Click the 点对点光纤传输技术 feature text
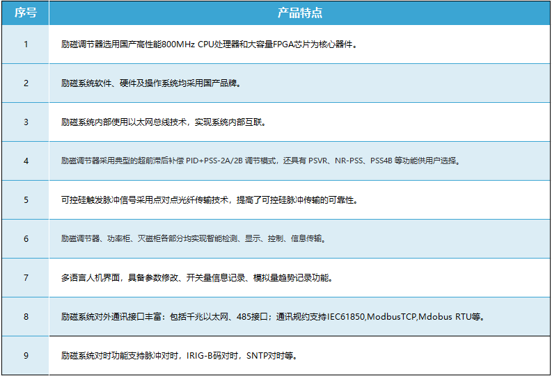The image size is (552, 376). 186,200
